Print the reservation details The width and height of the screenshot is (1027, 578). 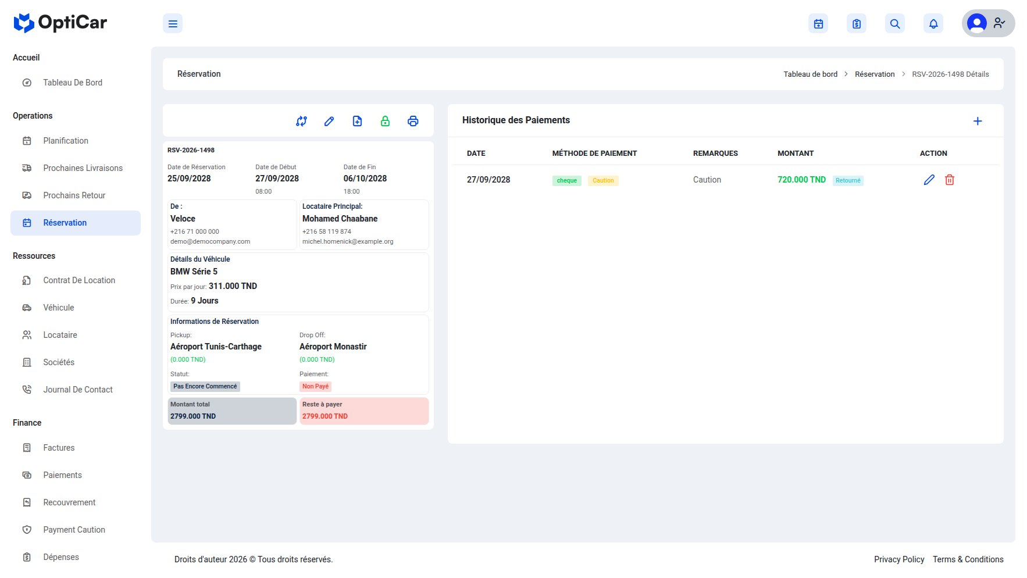[413, 121]
